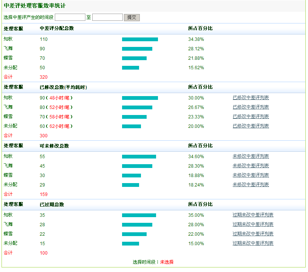Open 飞舞's 过期未改中差评列表 link
This screenshot has height=272, width=308.
(253, 224)
